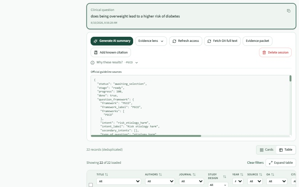Click the Official guideline sources label
The height and width of the screenshot is (187, 299).
106,72
